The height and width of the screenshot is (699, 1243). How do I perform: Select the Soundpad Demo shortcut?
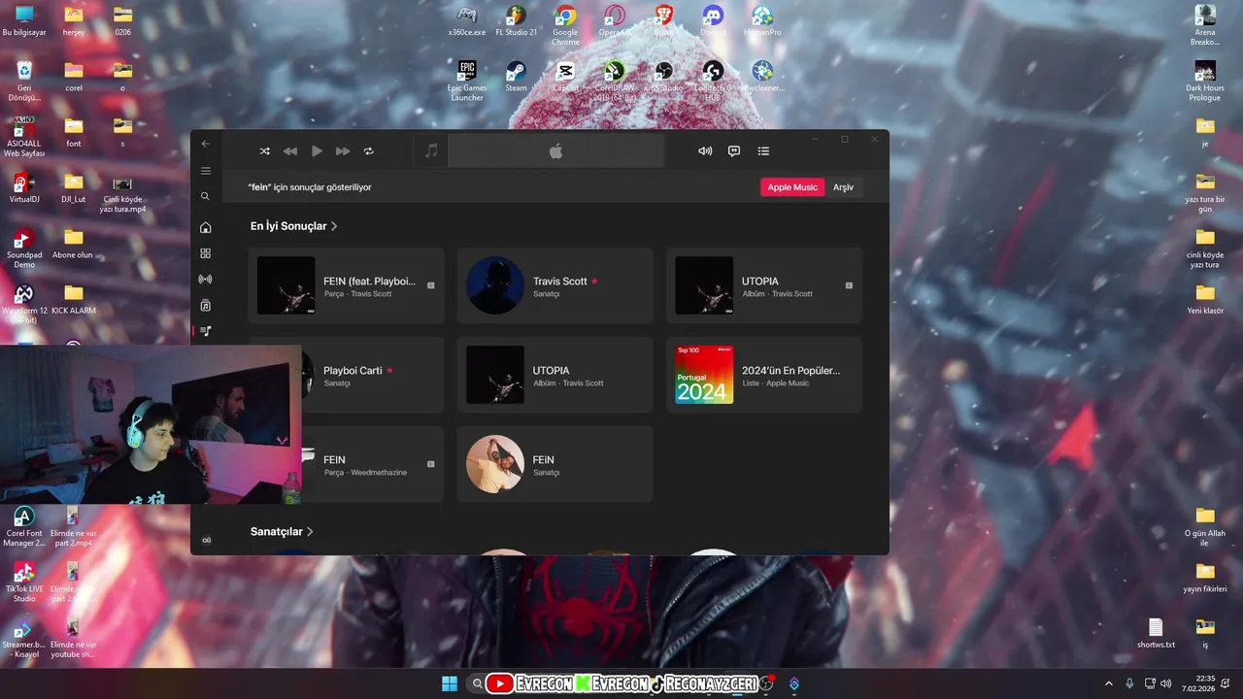pyautogui.click(x=24, y=249)
